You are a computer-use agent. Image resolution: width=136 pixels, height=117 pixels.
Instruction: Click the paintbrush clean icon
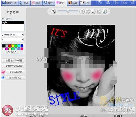pos(104,12)
